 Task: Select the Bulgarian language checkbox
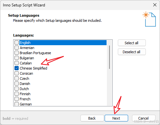point(16,58)
